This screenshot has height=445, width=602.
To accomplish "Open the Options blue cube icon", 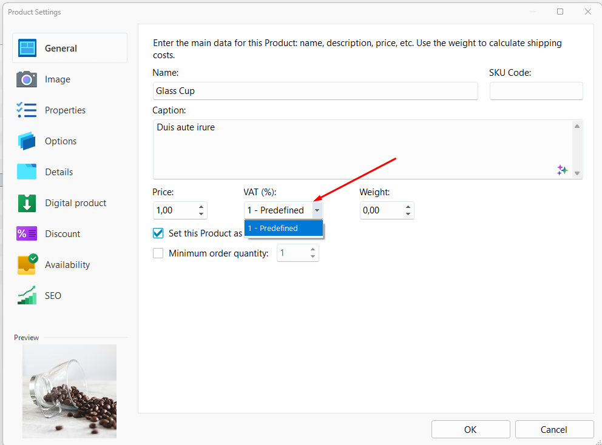I will click(27, 141).
